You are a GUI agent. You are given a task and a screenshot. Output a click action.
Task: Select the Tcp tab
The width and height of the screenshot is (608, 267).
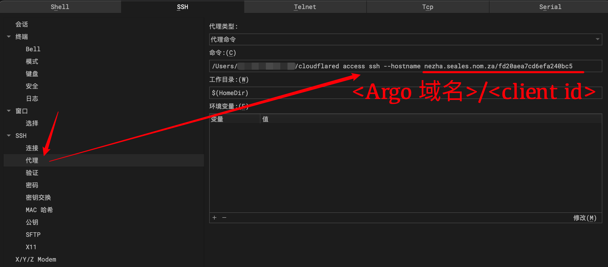coord(427,7)
